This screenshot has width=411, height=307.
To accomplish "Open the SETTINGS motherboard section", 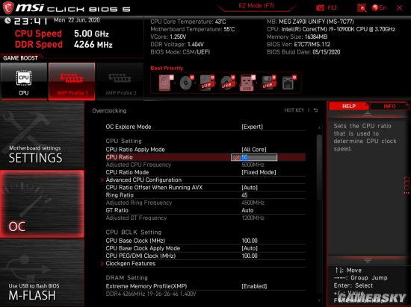I will point(42,136).
